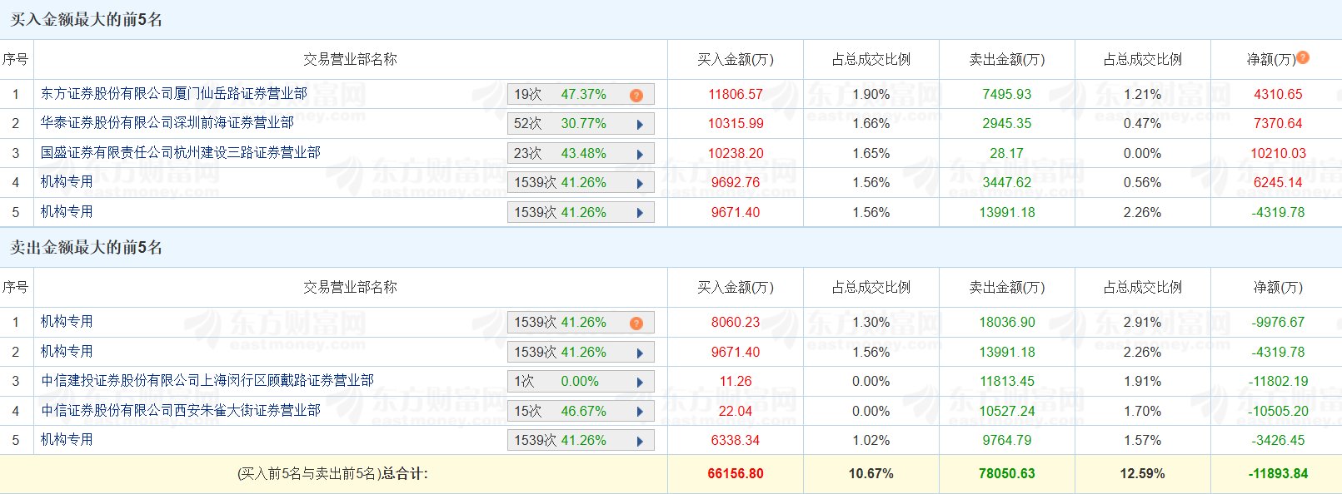Open 东方证券 厦门仙岳路证券营业部 link
The image size is (1342, 494).
[174, 93]
